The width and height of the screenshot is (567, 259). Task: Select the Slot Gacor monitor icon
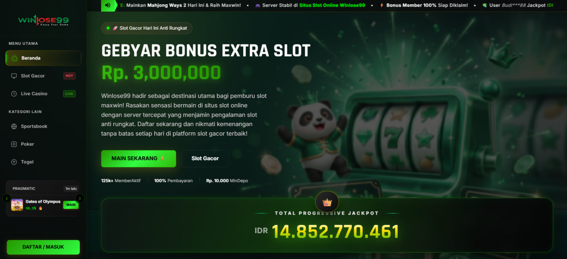click(14, 76)
